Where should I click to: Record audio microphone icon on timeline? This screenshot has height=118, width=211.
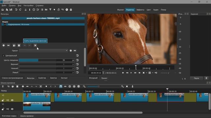[x=133, y=87]
